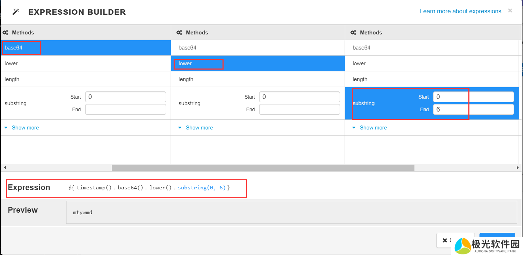Click empty End field in first column substring

[125, 109]
